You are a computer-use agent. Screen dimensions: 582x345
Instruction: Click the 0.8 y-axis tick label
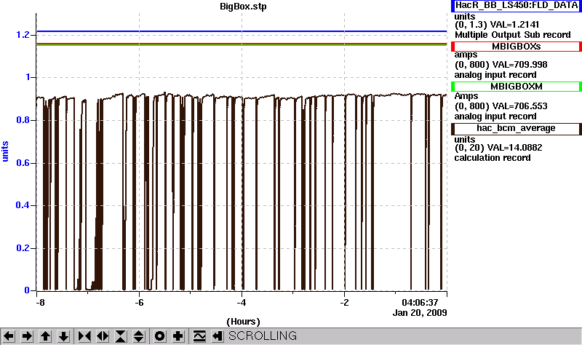23,120
